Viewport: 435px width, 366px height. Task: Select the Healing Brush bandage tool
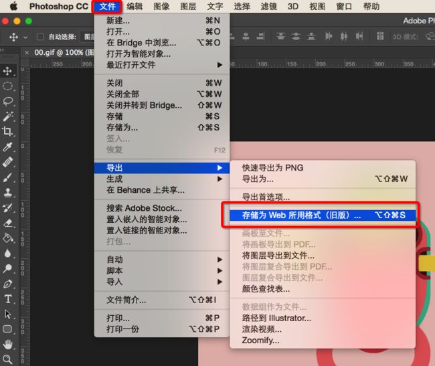[7, 162]
